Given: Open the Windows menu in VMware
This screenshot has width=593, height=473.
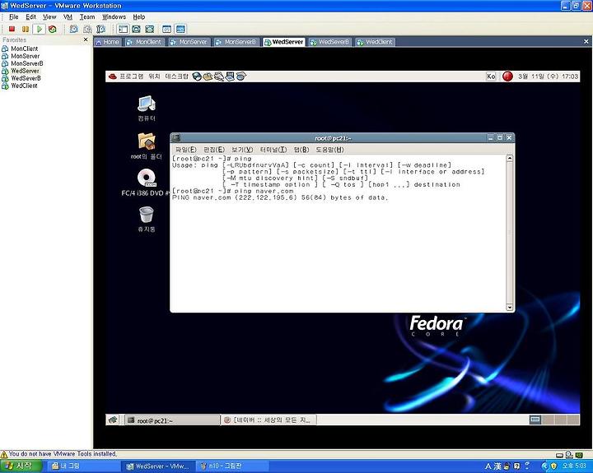Looking at the screenshot, I should point(114,17).
